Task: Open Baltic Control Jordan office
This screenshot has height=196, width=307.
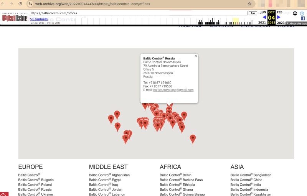Action: [x=106, y=189]
